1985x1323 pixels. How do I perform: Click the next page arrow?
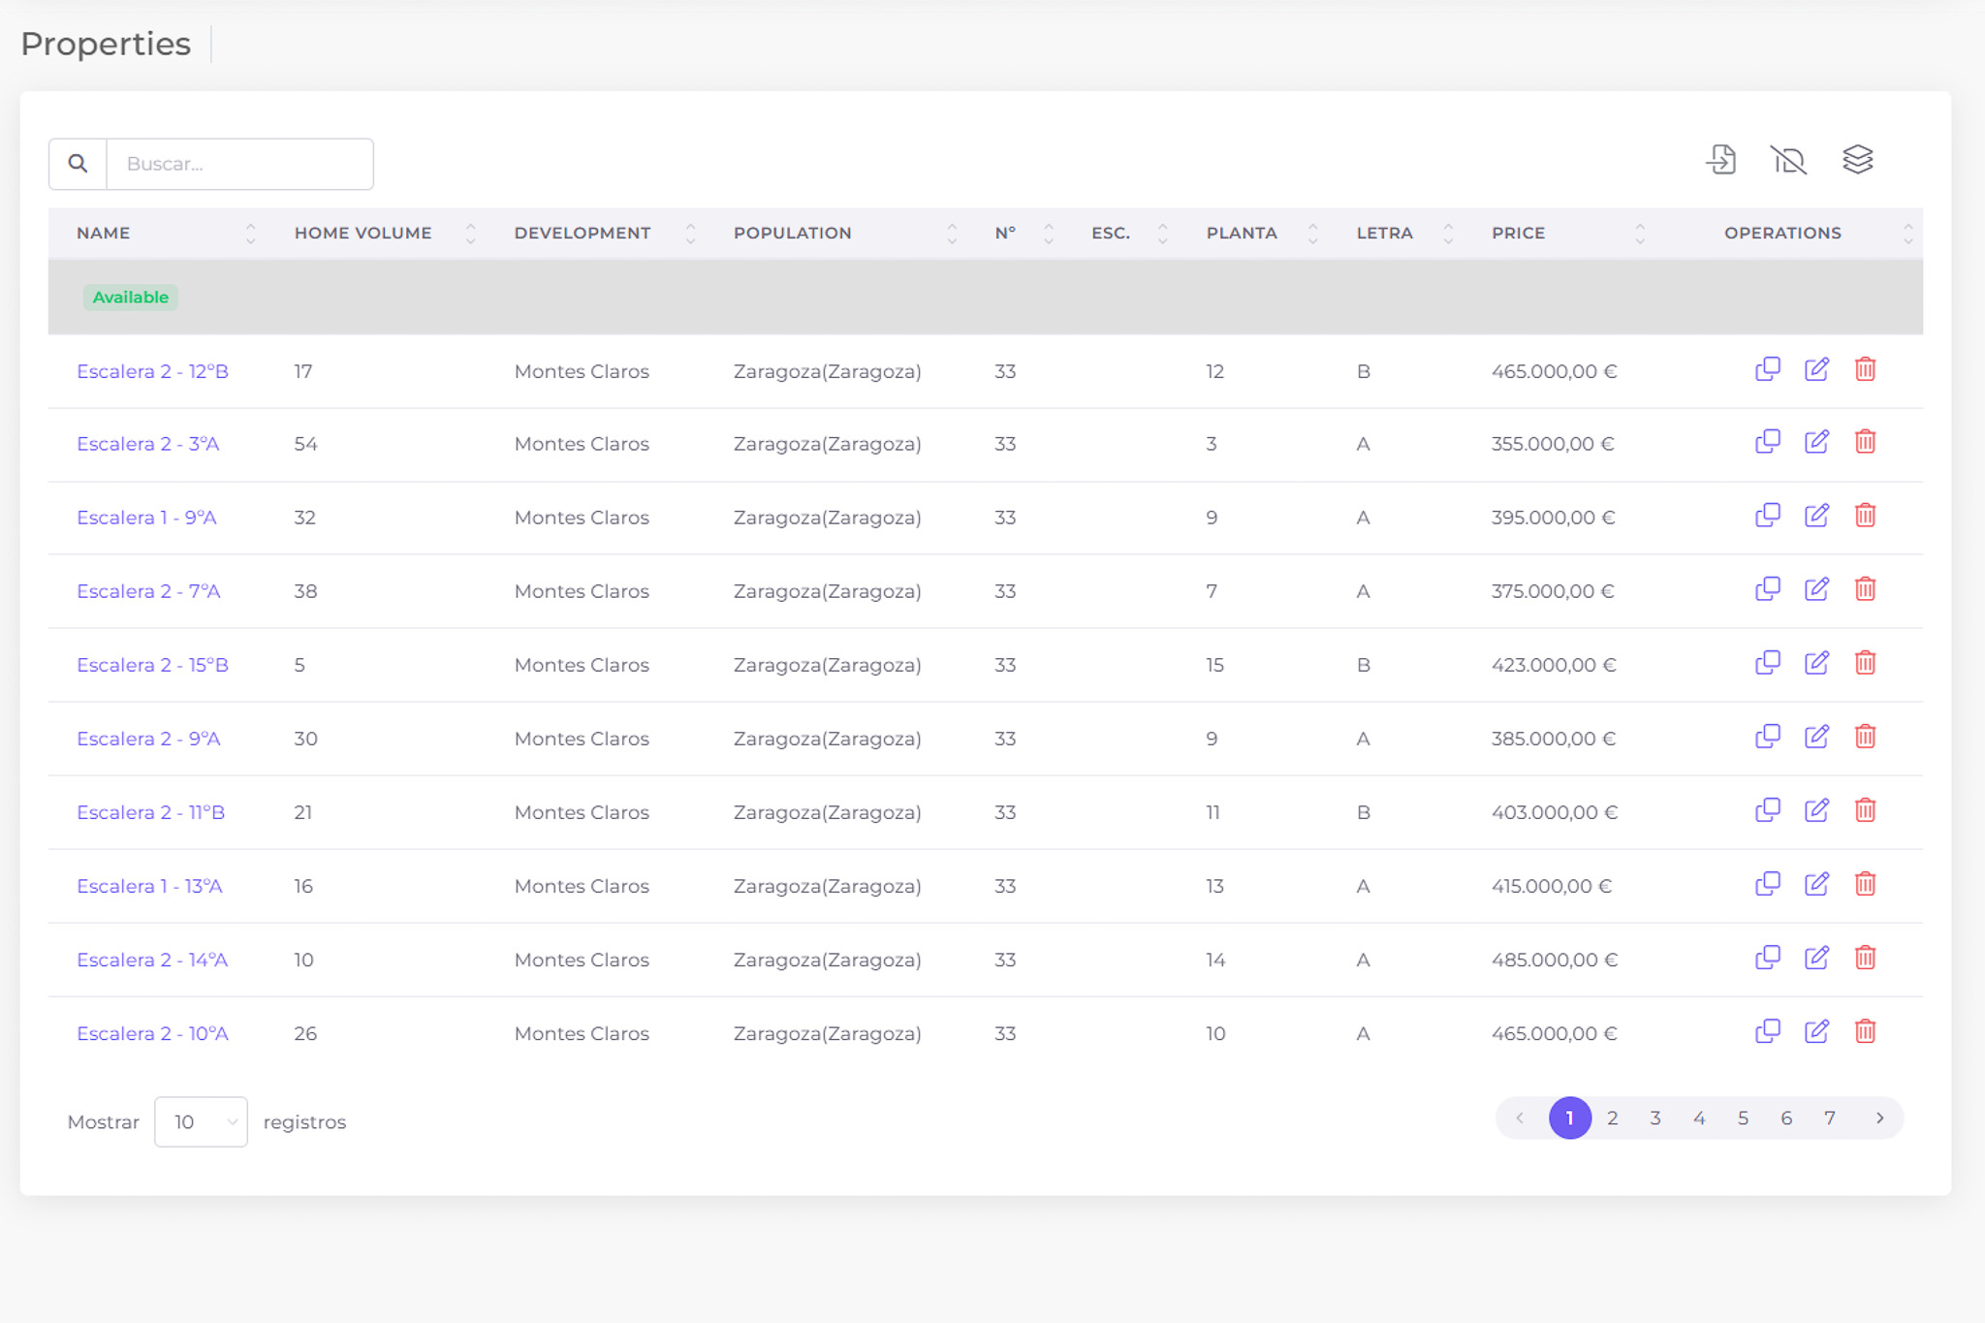[x=1879, y=1118]
